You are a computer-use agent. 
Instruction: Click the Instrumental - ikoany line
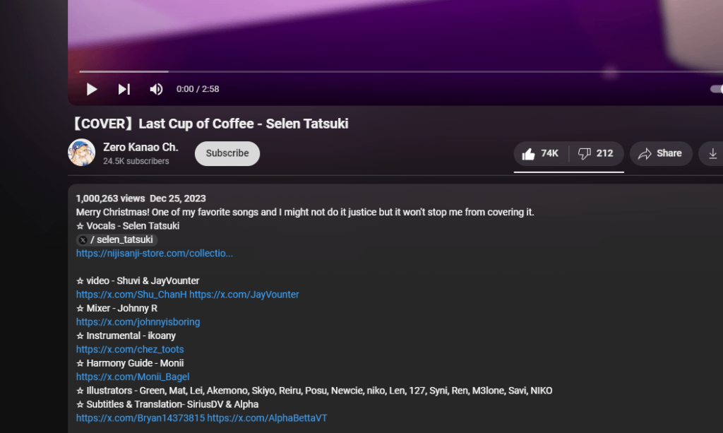(126, 336)
